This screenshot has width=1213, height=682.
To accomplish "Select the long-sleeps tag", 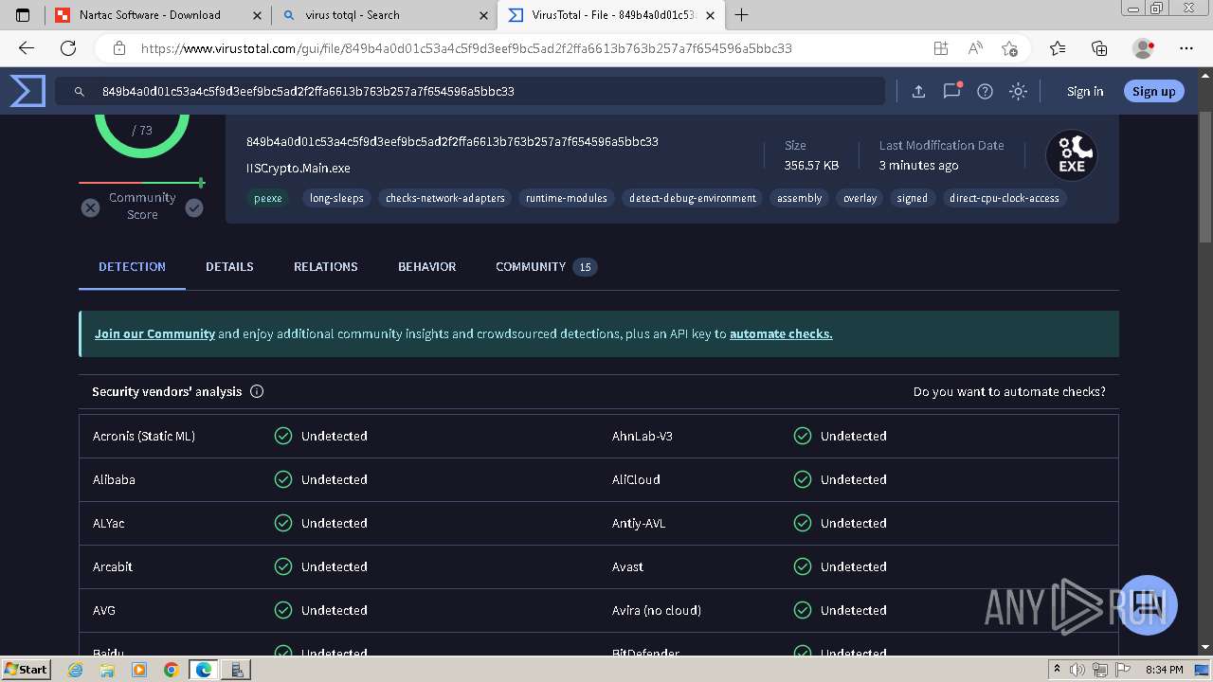I will point(336,198).
